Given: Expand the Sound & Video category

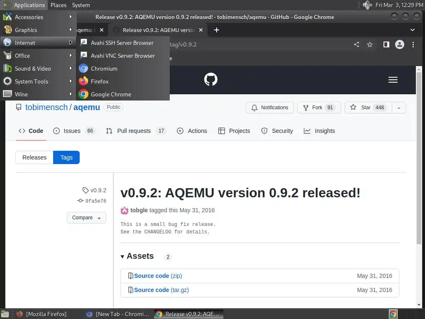Looking at the screenshot, I should 38,69.
